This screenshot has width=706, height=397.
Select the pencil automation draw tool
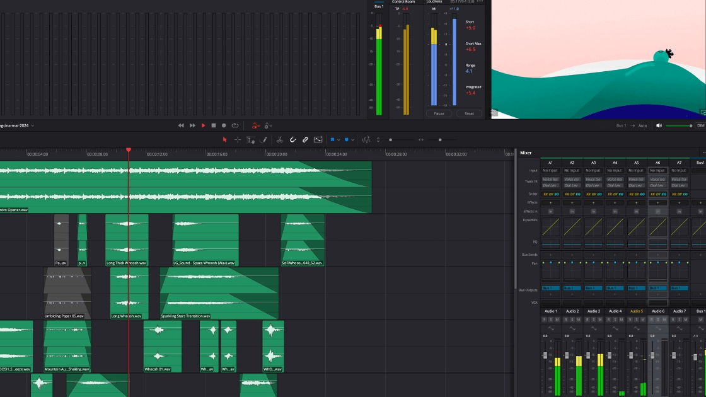[264, 140]
